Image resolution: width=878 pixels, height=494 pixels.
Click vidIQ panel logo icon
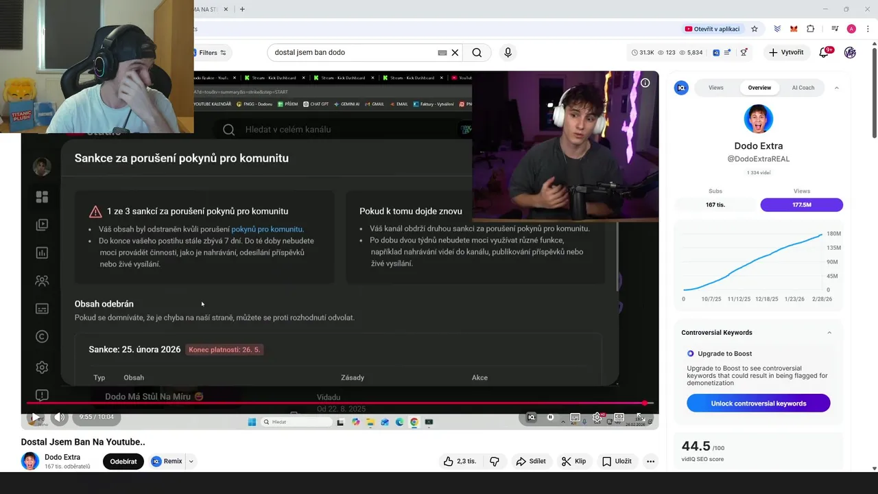(x=681, y=88)
